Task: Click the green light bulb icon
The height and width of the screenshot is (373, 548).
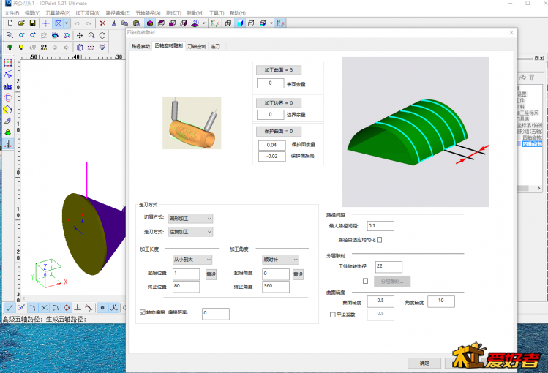Action: 10,47
